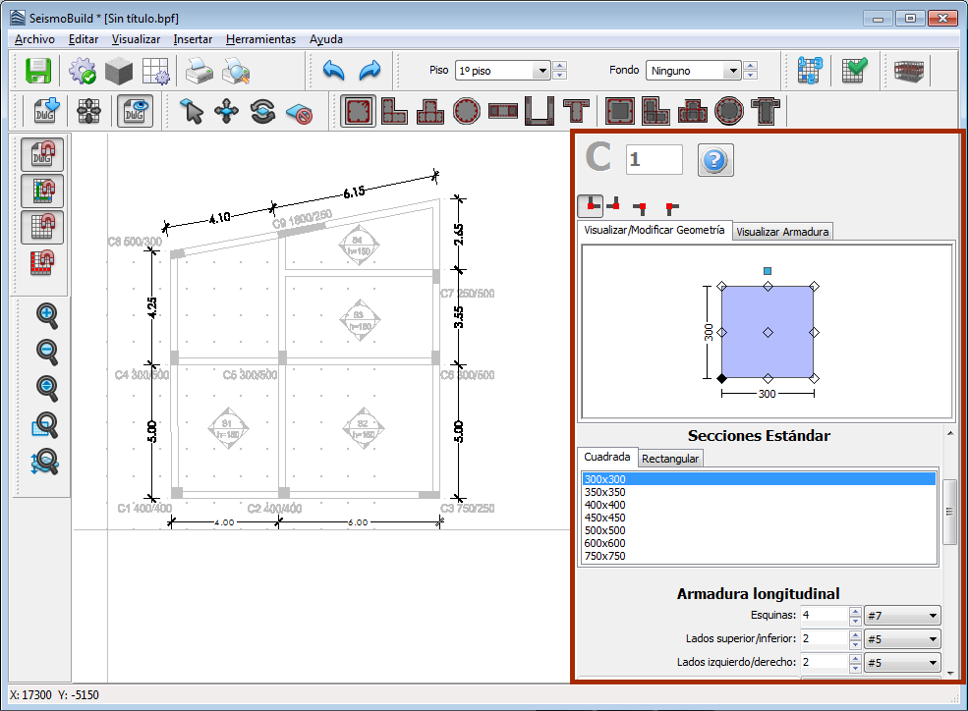Toggle the grid snap magnet button
Viewport: 968px width, 711px height.
(42, 227)
